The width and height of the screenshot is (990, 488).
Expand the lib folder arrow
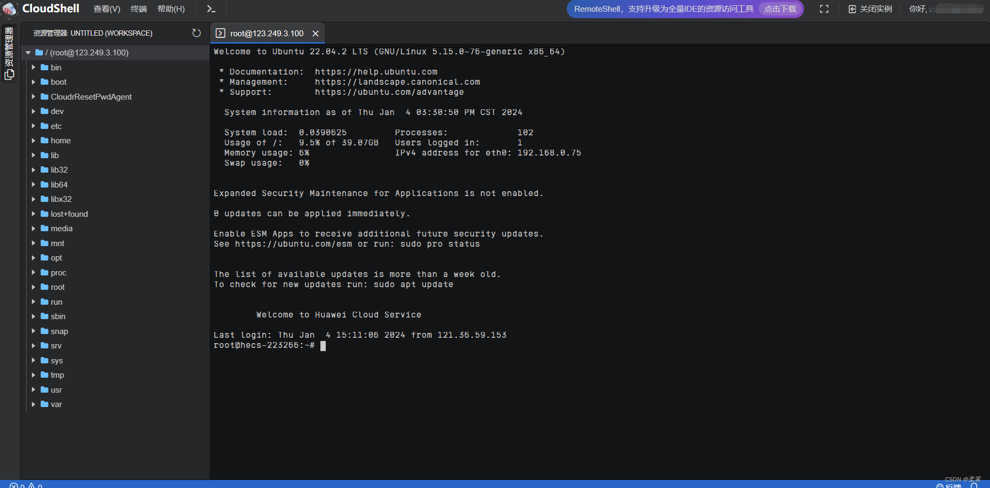coord(34,155)
